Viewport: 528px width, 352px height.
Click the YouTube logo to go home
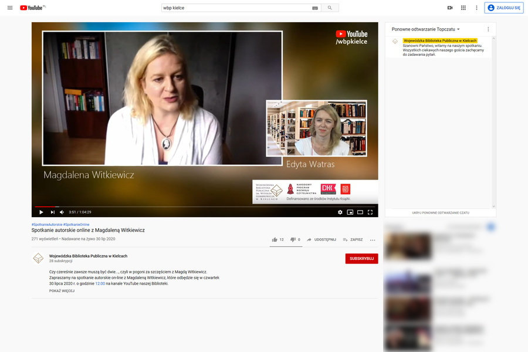point(32,8)
